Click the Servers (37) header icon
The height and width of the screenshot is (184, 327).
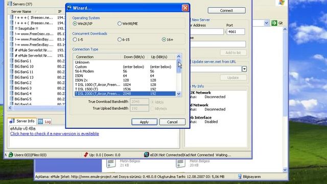tap(9, 4)
